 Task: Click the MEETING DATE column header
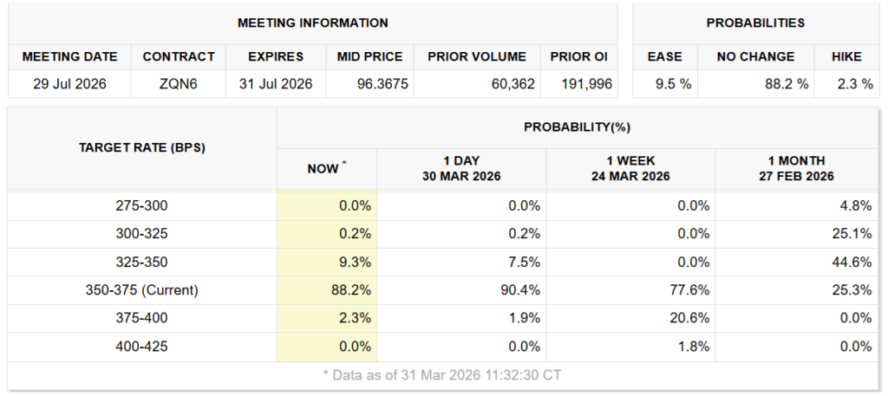(69, 56)
